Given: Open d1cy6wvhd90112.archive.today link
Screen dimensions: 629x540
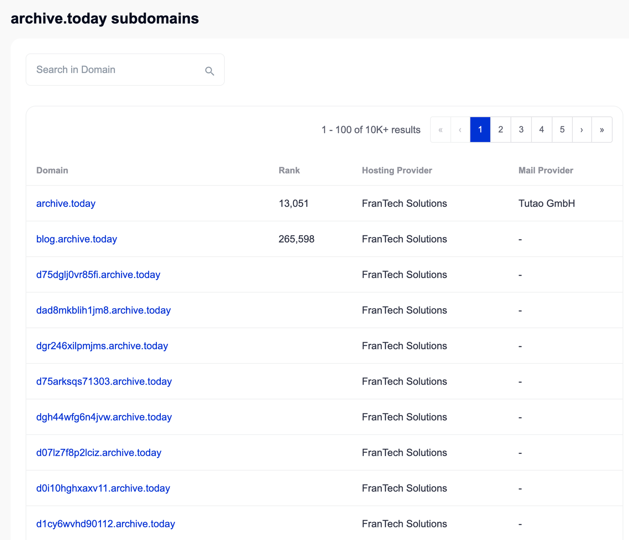Looking at the screenshot, I should [106, 524].
